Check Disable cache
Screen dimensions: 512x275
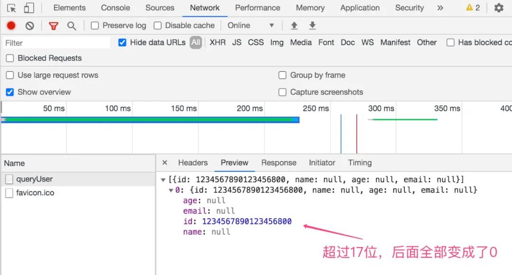[157, 25]
